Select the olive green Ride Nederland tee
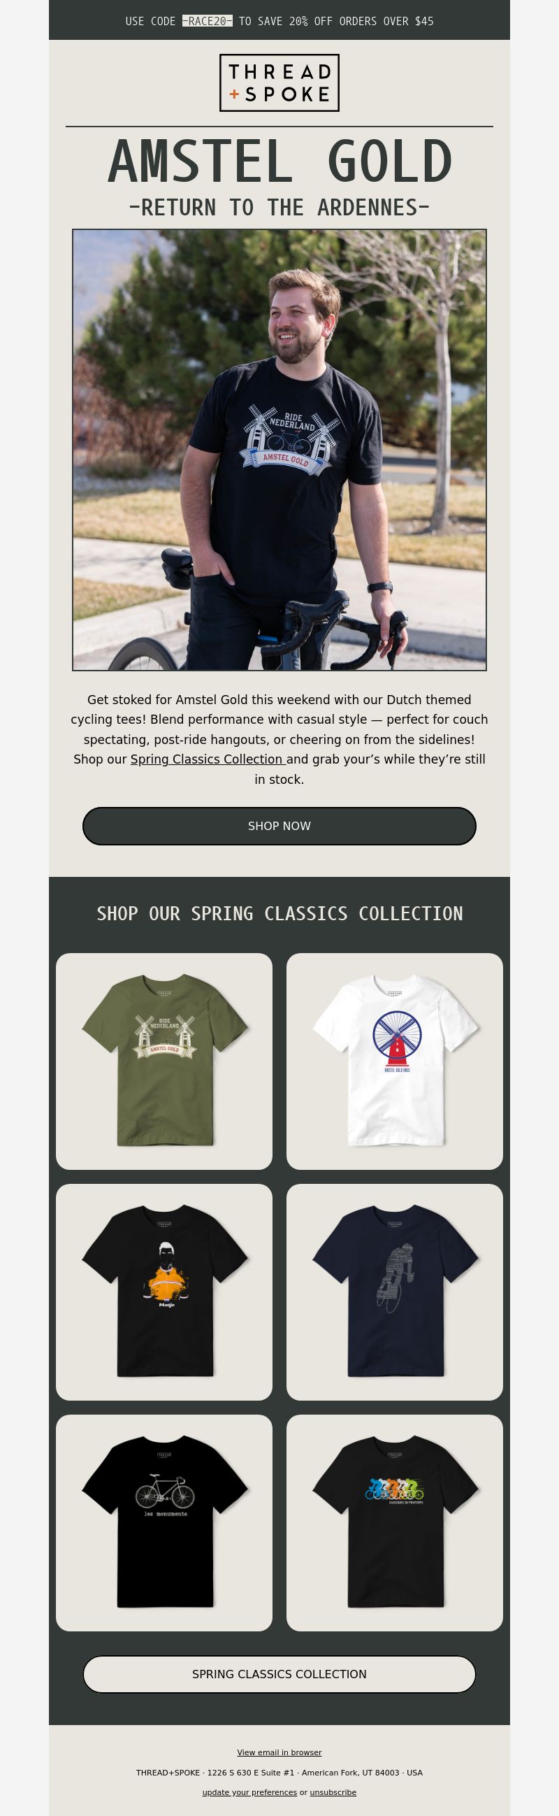 [x=164, y=1061]
